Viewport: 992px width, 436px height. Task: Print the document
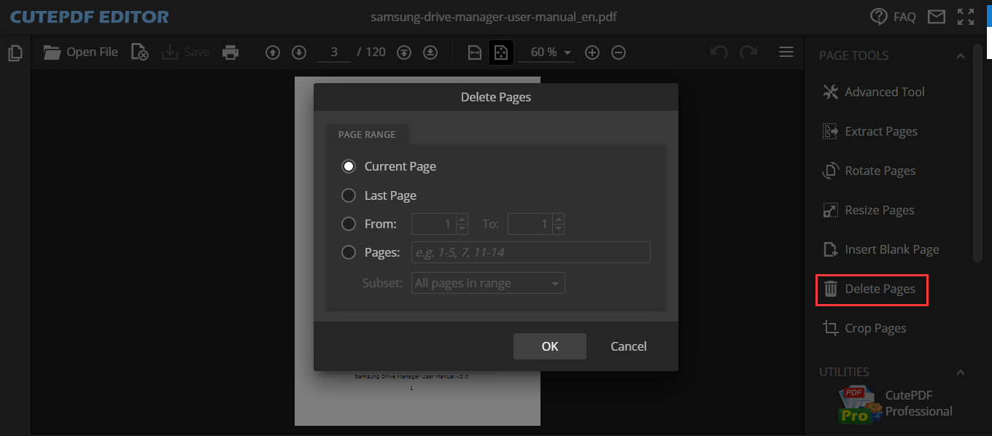(230, 52)
